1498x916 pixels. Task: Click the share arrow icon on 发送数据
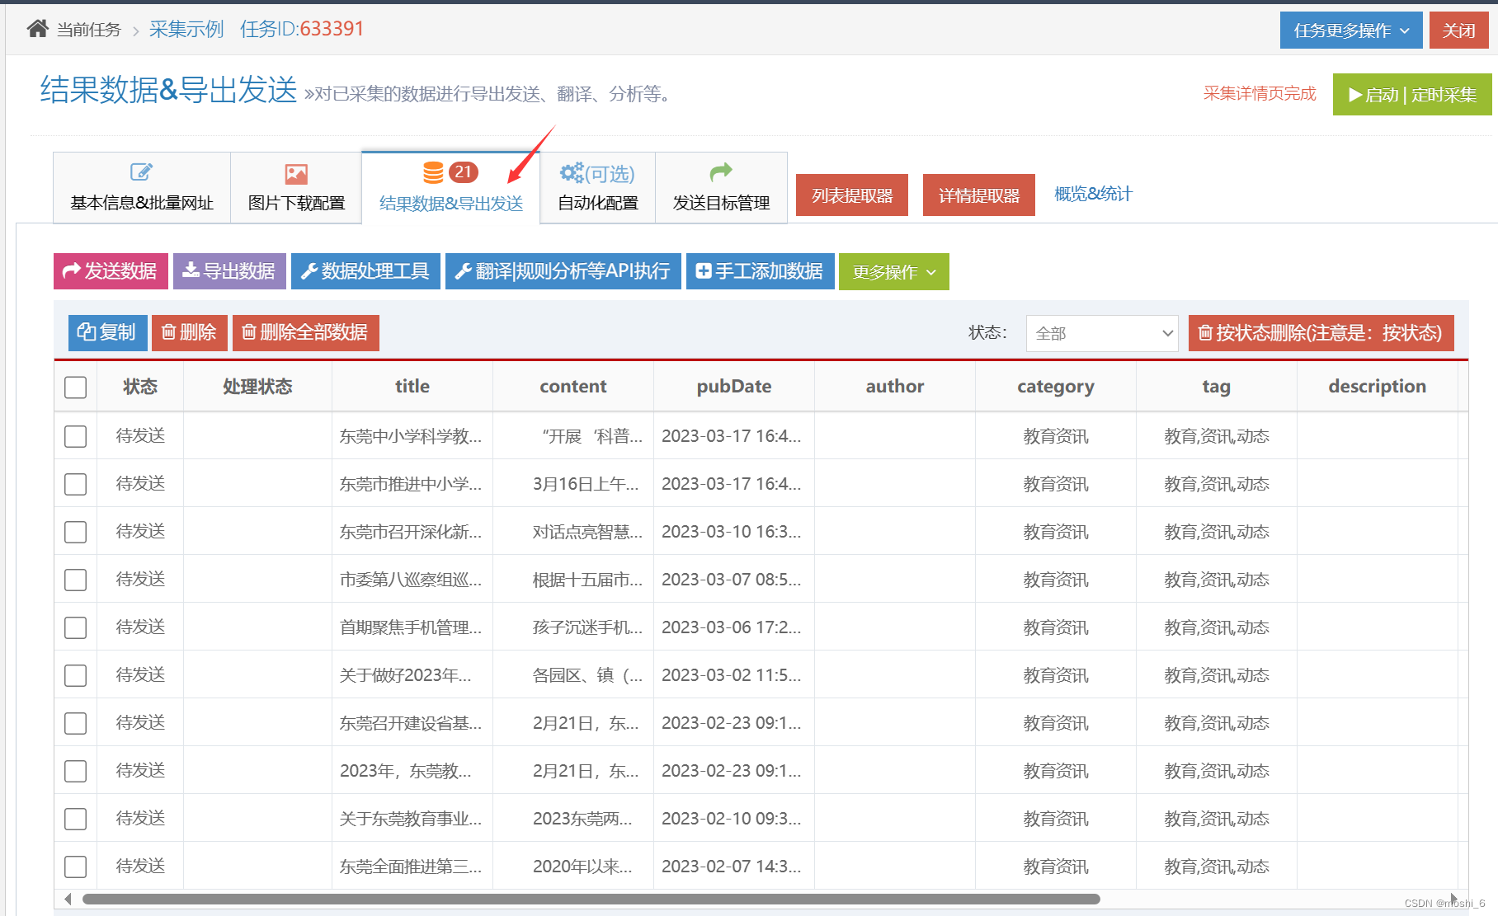click(x=72, y=270)
